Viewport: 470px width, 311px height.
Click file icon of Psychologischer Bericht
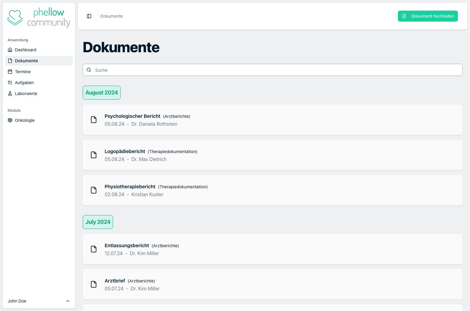coord(94,120)
